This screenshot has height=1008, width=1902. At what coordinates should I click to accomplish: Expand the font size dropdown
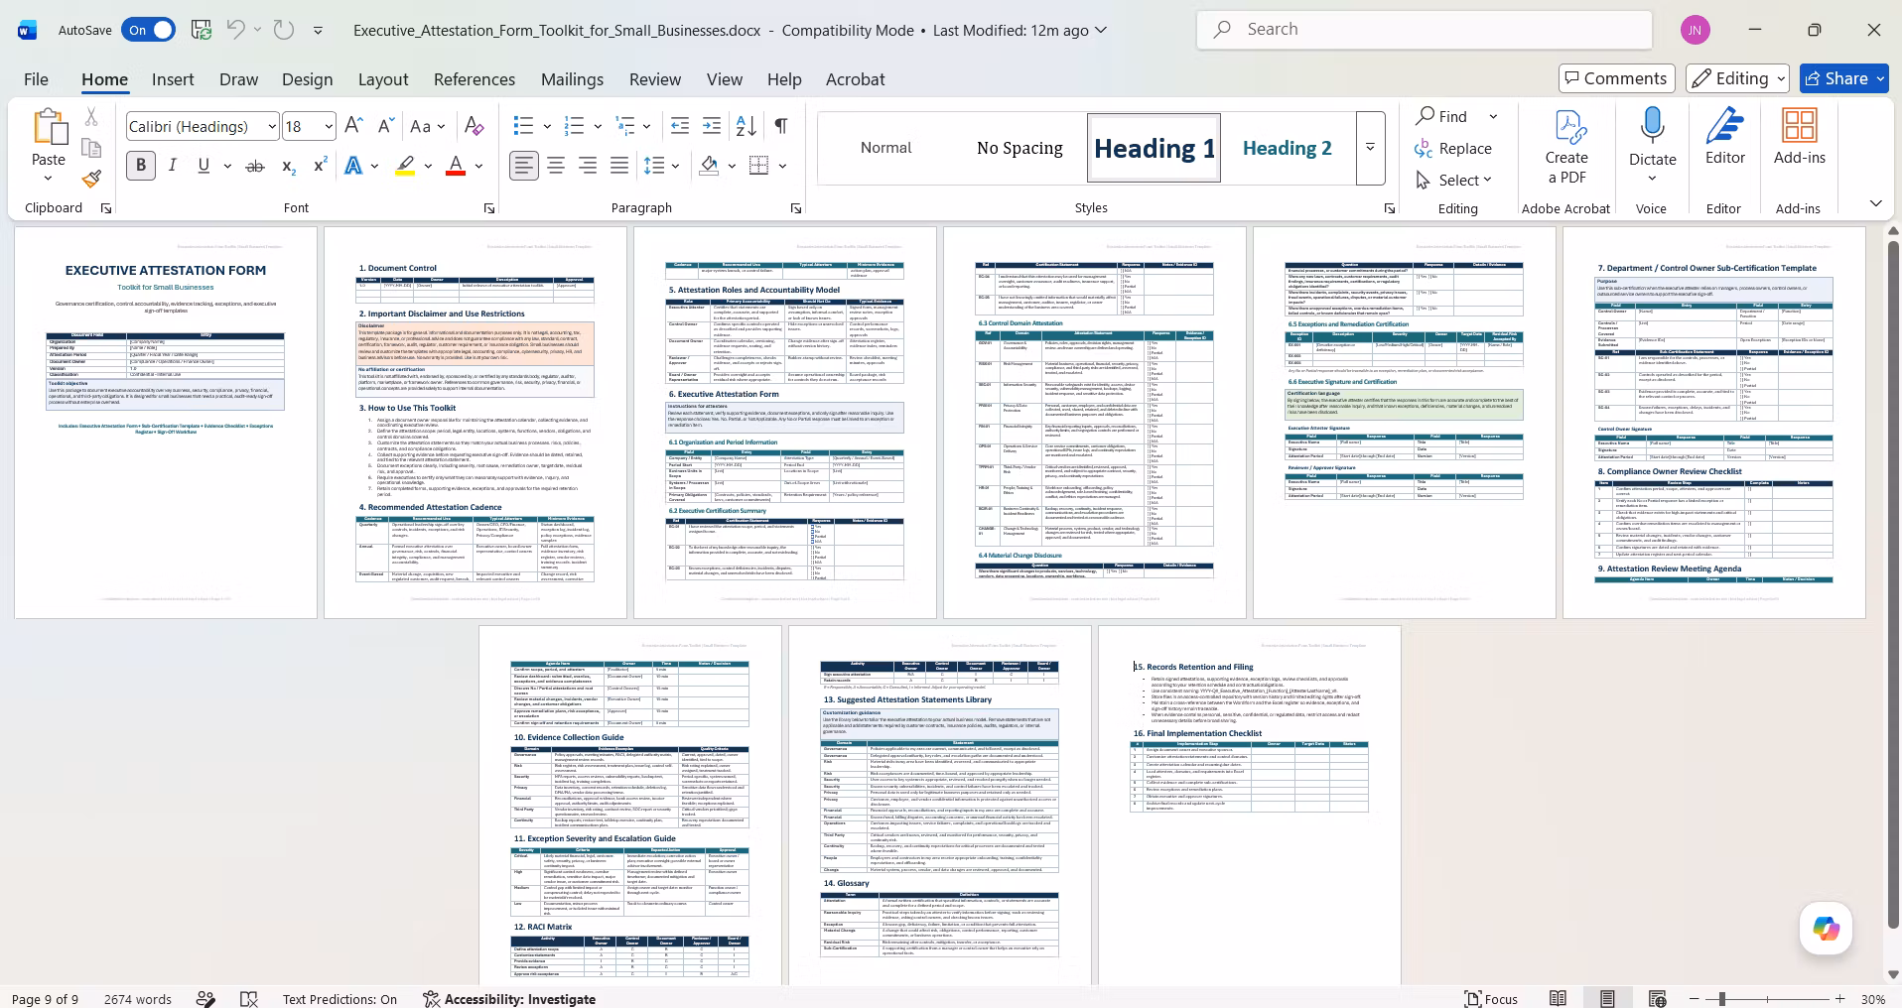[329, 126]
